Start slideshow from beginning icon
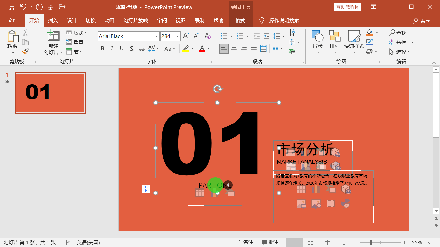Image resolution: width=440 pixels, height=247 pixels. [50, 7]
